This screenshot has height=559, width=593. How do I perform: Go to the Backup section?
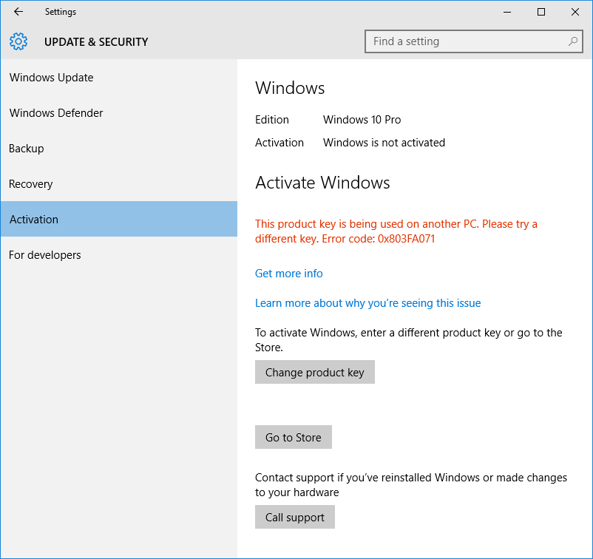coord(119,149)
